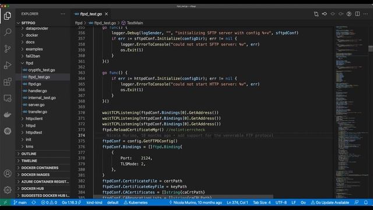Viewport: 373px width, 210px height.
Task: Open errors and warnings count in status bar
Action: click(x=49, y=202)
